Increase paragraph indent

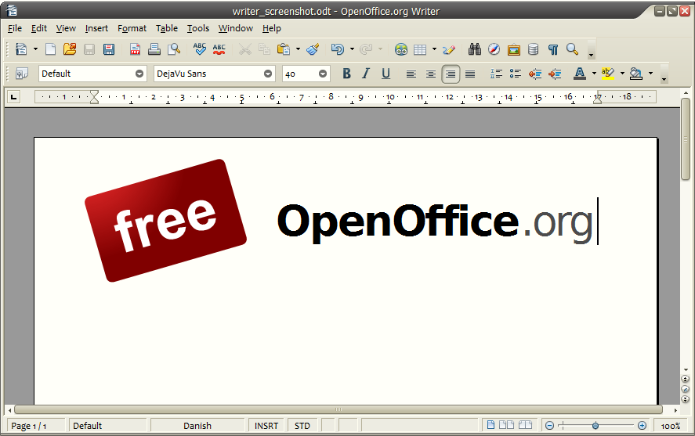pos(555,74)
